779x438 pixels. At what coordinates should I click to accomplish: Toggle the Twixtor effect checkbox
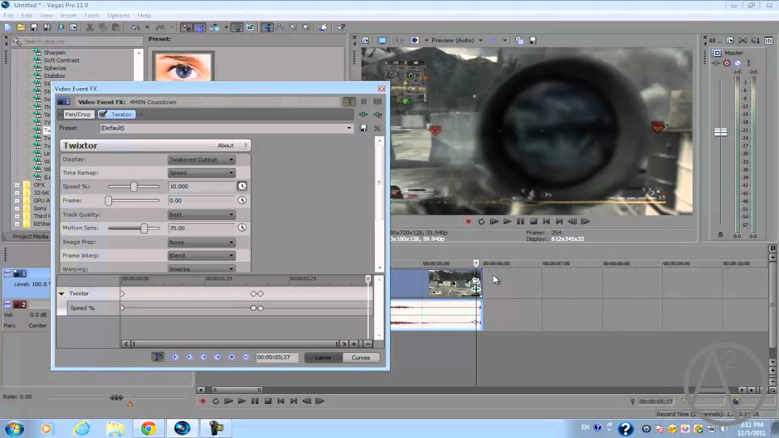pos(103,114)
